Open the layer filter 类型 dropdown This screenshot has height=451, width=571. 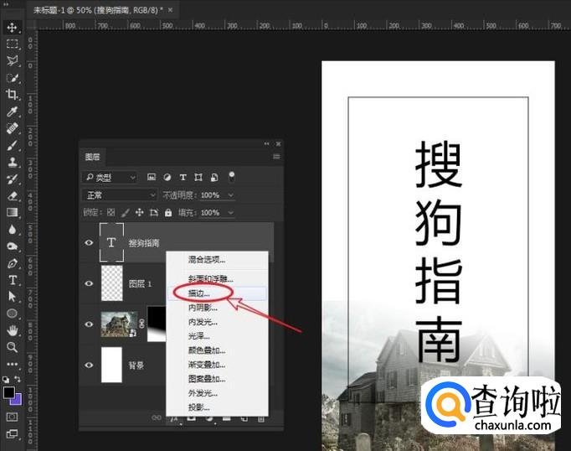111,178
